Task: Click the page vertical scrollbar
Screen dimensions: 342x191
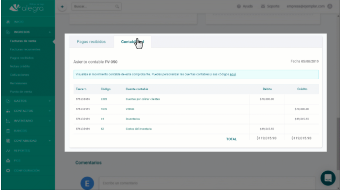Action: coord(338,144)
